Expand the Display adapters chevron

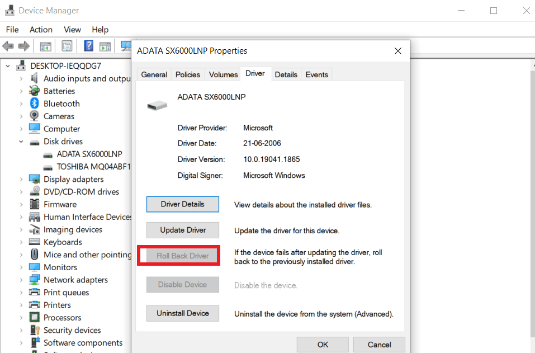coord(21,179)
